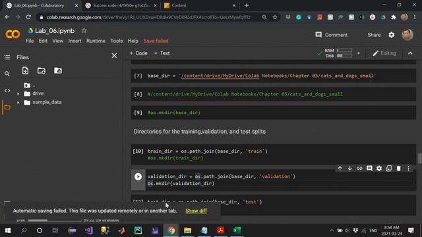The image size is (422, 237).
Task: Expand the drive folder
Action: click(x=18, y=93)
